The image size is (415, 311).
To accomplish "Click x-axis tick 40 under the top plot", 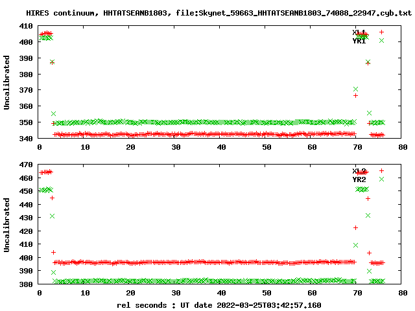I will (x=221, y=147).
